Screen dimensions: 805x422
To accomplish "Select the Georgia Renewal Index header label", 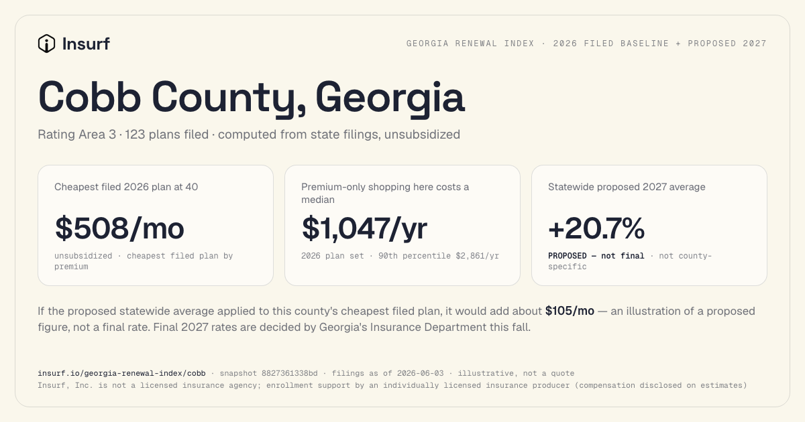I will 586,44.
